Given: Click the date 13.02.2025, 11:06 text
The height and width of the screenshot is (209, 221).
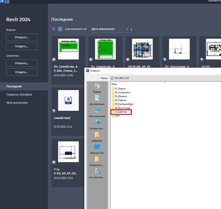Looking at the screenshot, I should click(63, 75).
